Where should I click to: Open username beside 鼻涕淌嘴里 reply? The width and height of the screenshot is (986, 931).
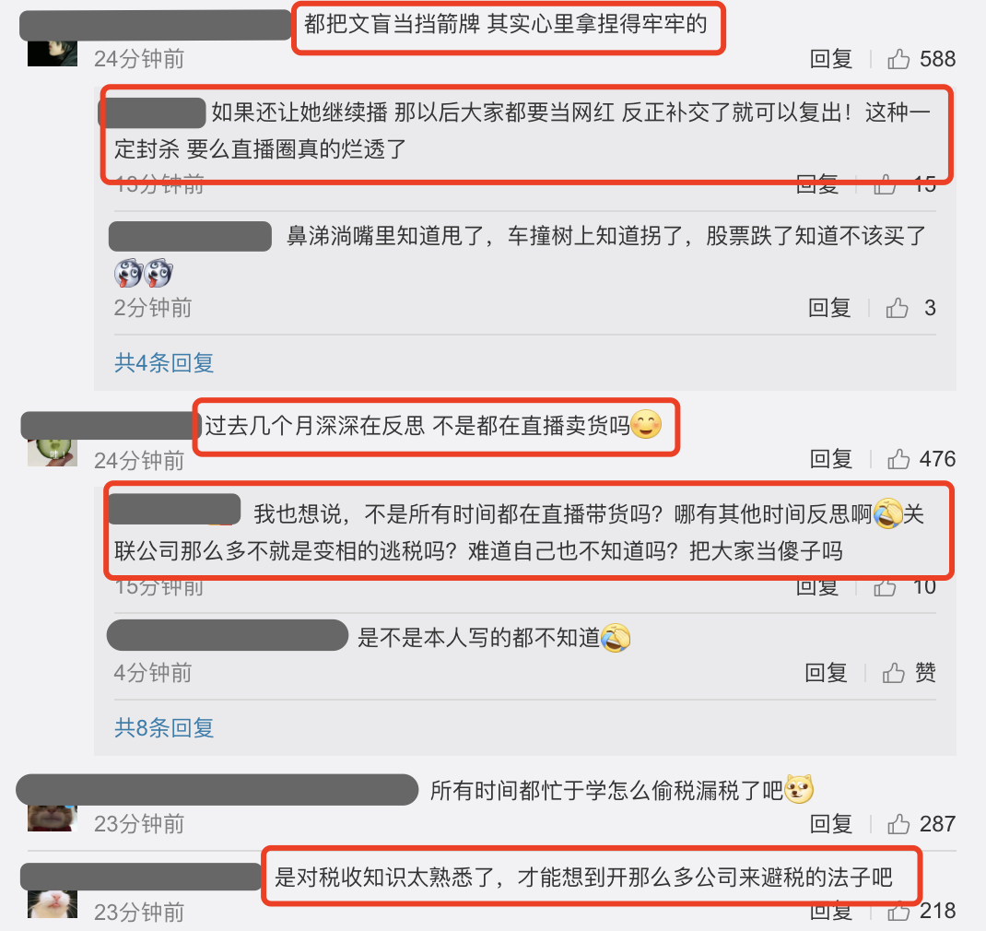tap(190, 237)
